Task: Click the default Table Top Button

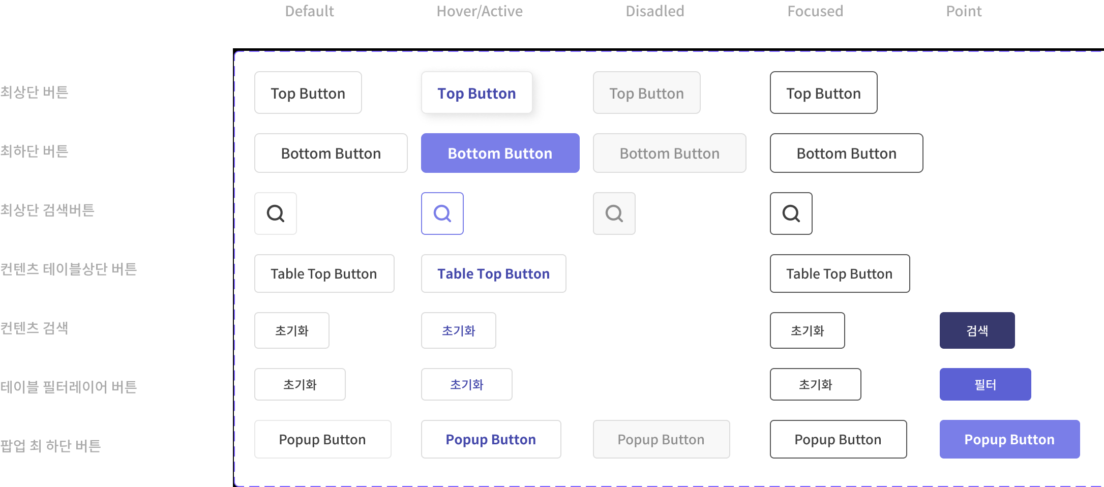Action: pyautogui.click(x=324, y=273)
